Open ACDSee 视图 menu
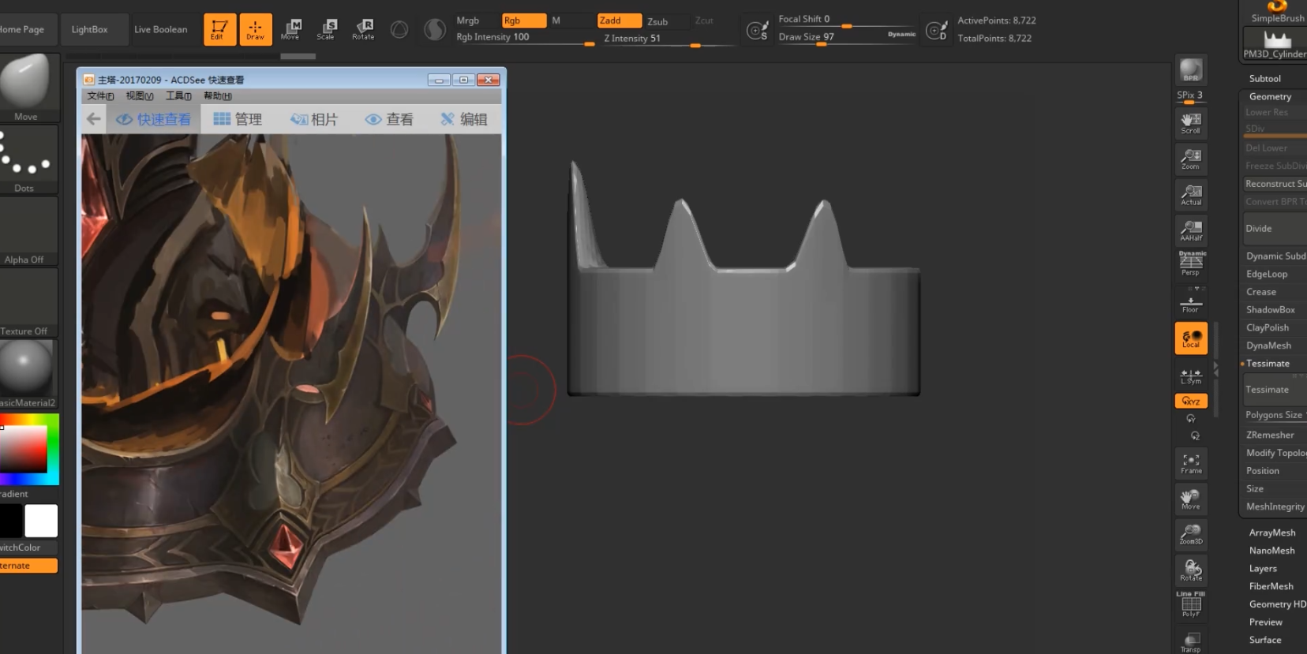The image size is (1307, 654). [x=140, y=96]
